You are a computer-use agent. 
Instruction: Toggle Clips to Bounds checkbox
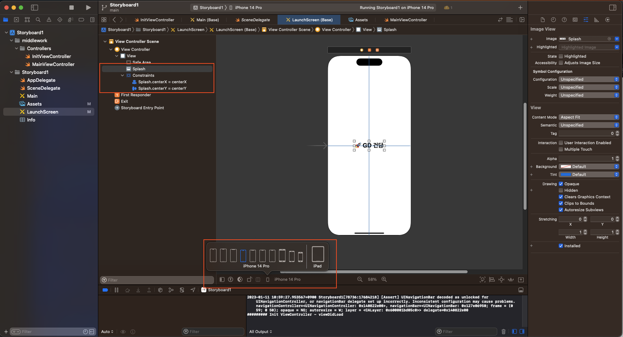tap(561, 203)
